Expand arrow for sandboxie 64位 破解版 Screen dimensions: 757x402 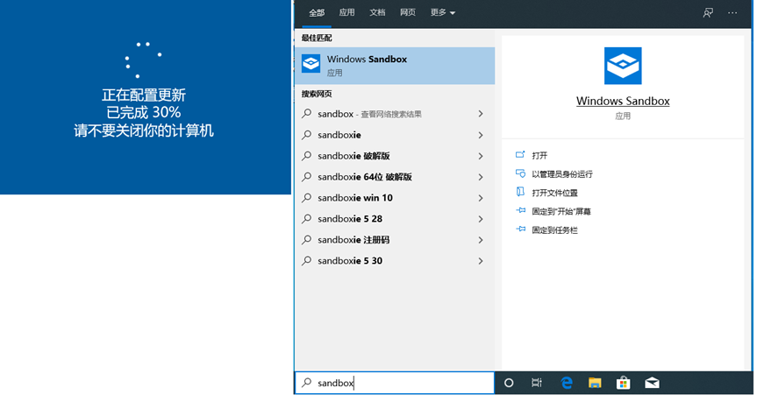481,177
